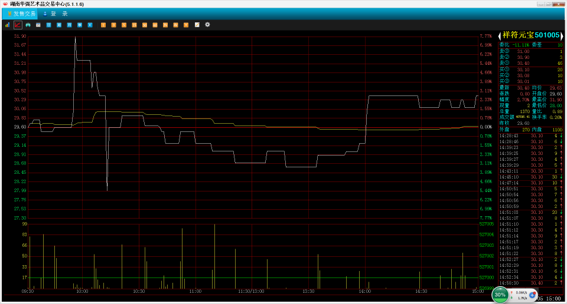This screenshot has height=304, width=567.
Task: Click the 均价 29.63 value
Action: tap(556, 88)
